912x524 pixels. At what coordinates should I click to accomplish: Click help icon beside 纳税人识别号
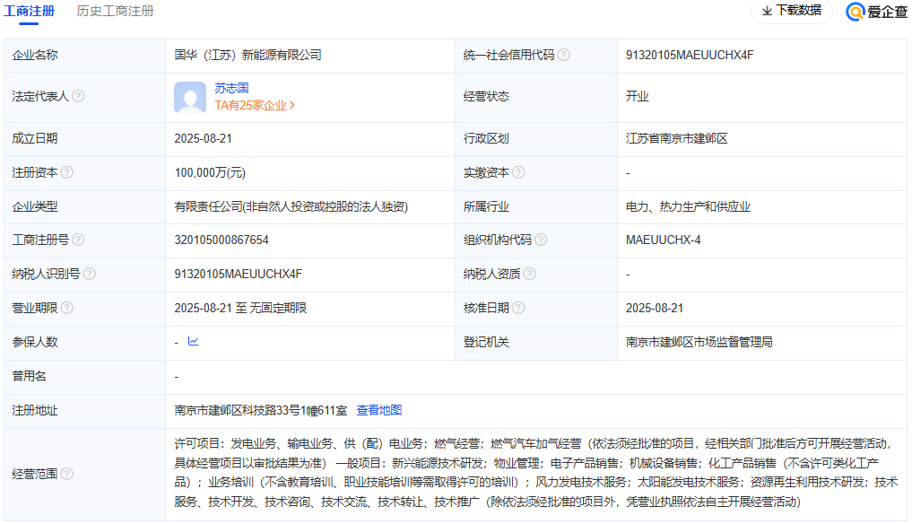click(x=89, y=275)
